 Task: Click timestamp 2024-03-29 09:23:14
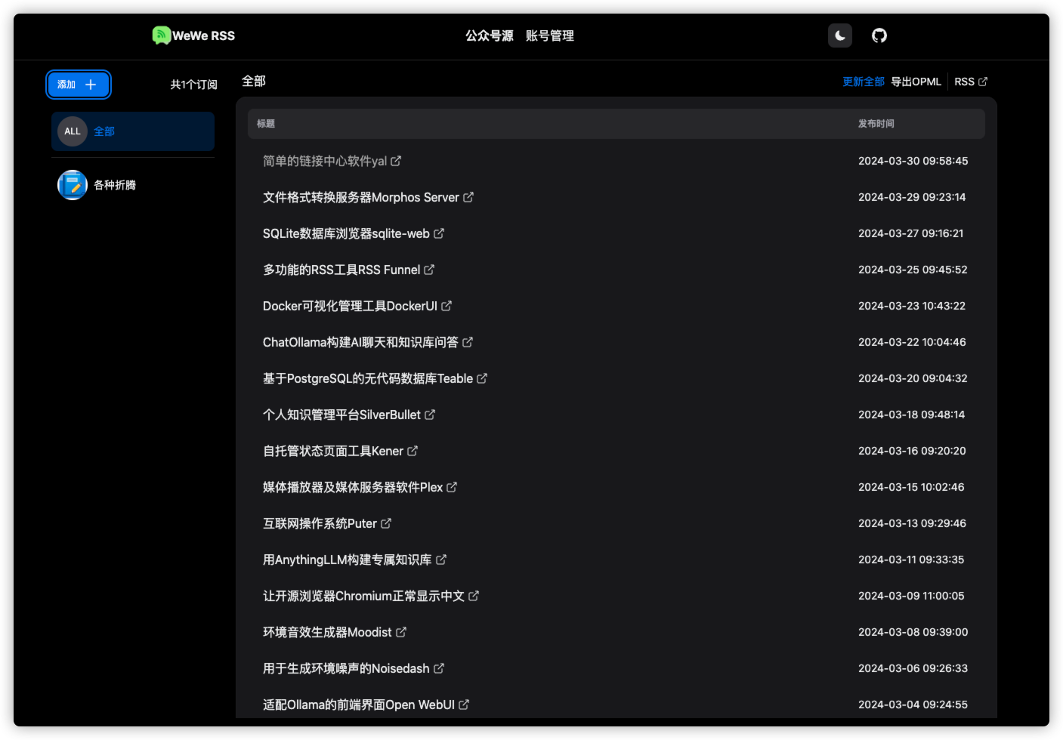click(912, 197)
